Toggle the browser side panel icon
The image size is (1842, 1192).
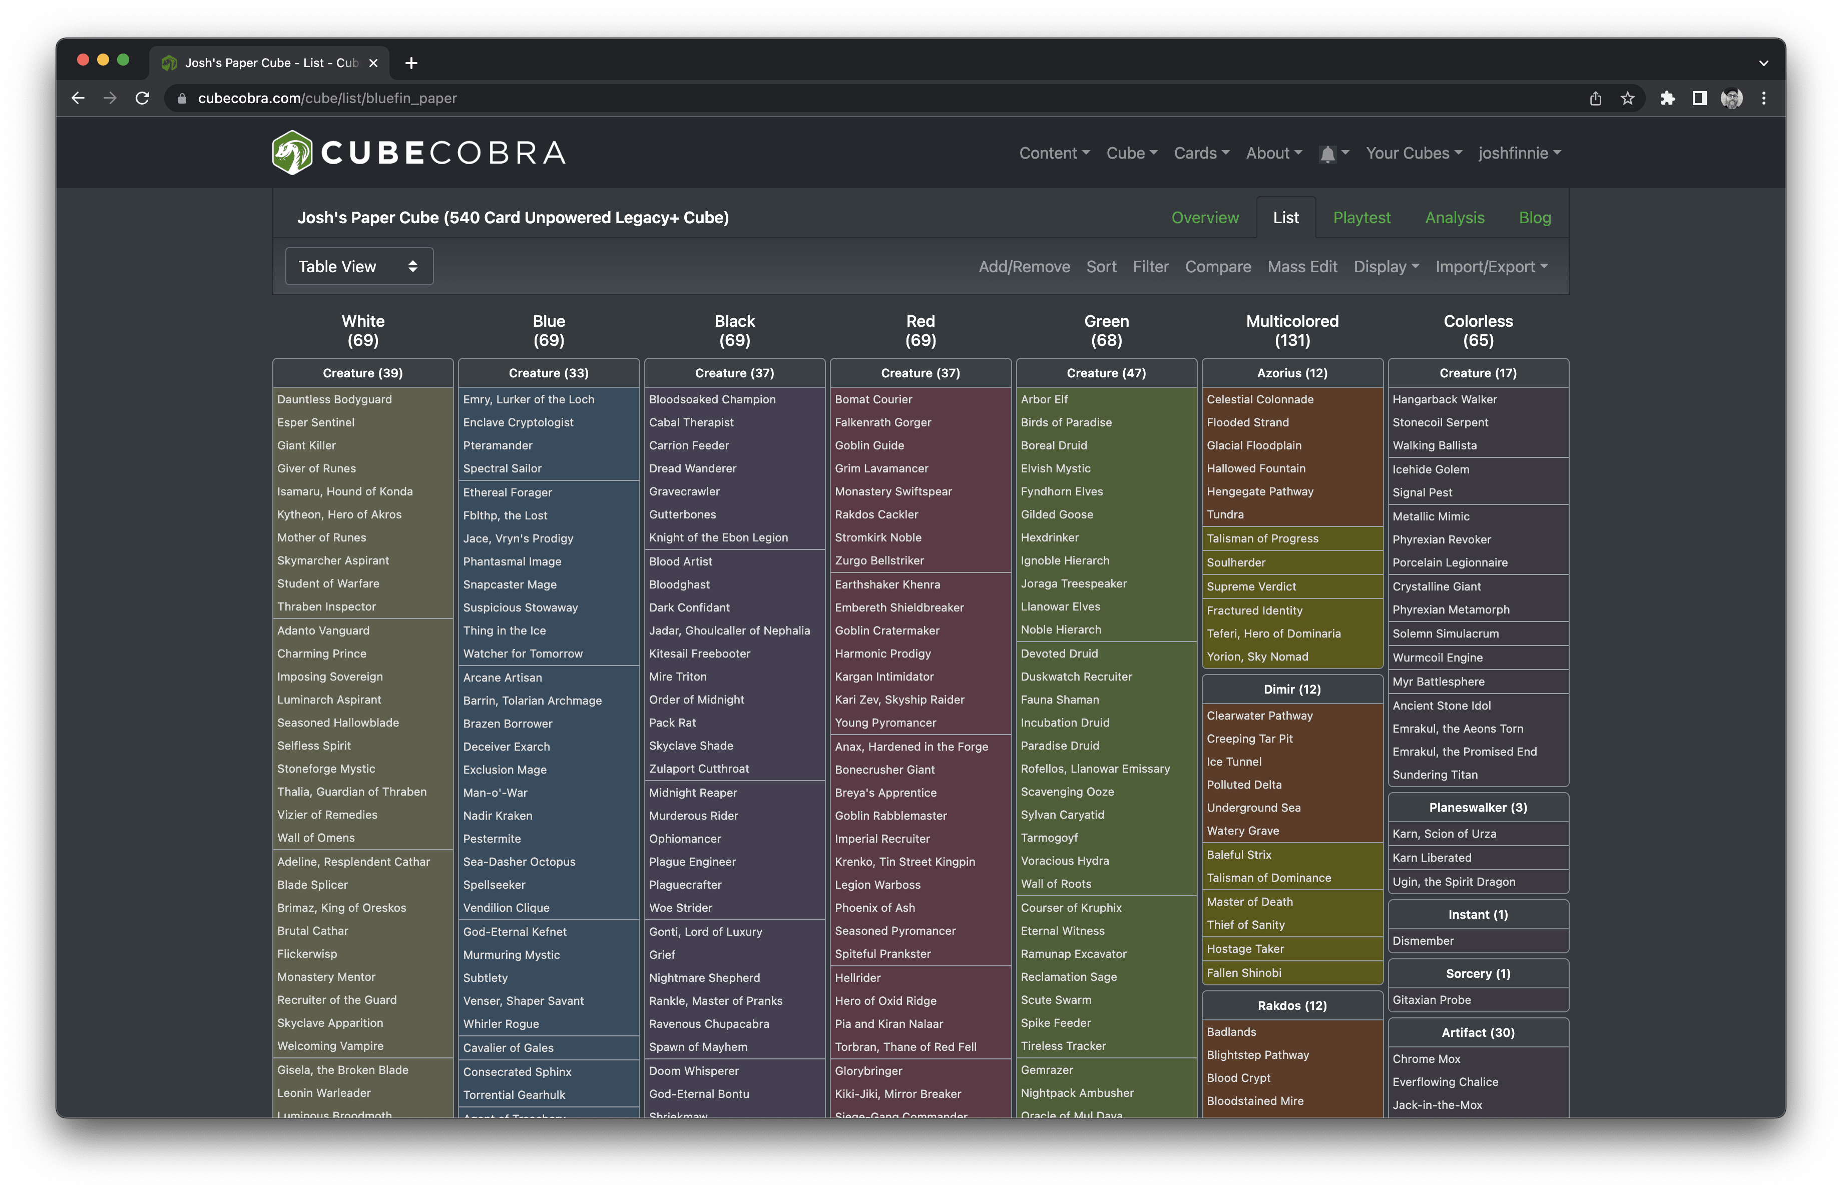coord(1699,98)
